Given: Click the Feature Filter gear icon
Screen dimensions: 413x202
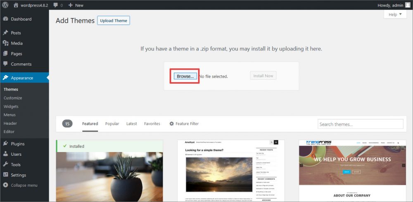Looking at the screenshot, I should [x=171, y=124].
